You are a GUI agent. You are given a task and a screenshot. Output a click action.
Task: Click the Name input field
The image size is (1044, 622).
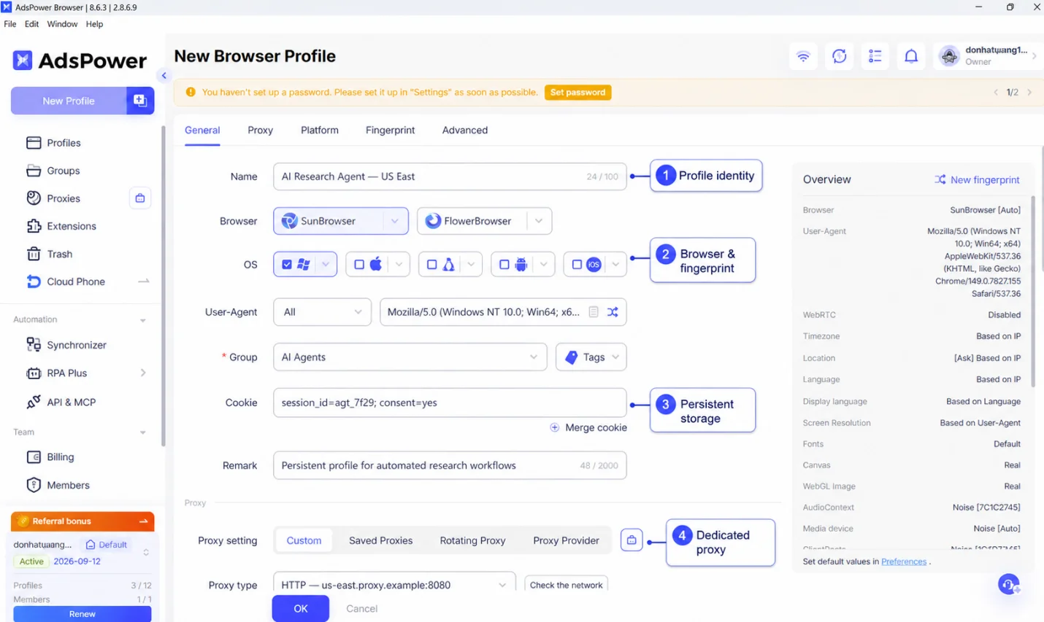(x=450, y=176)
